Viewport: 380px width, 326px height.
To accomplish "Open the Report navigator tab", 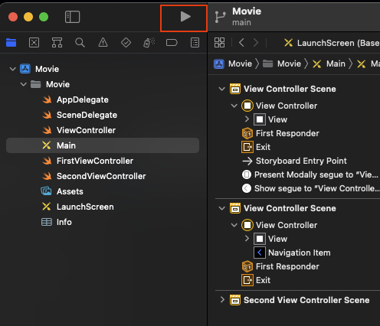I will [x=195, y=43].
